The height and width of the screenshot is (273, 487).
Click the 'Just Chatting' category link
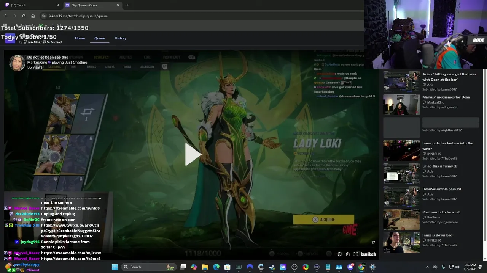pos(76,63)
